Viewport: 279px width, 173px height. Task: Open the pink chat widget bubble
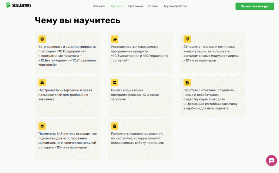[271, 161]
